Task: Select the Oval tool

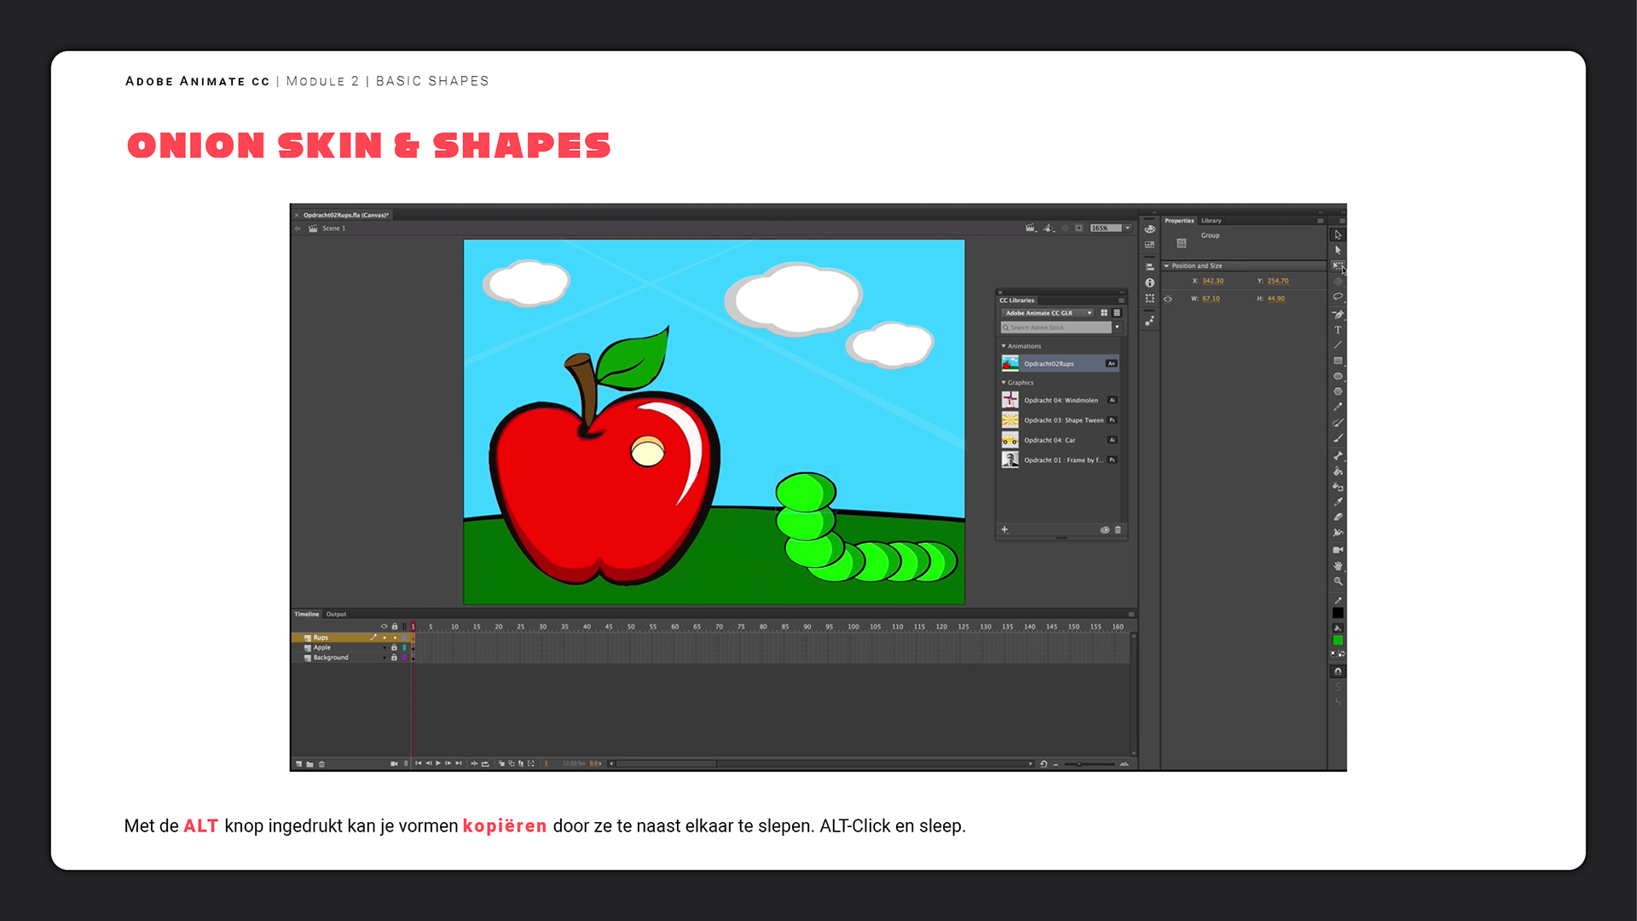Action: [1338, 376]
